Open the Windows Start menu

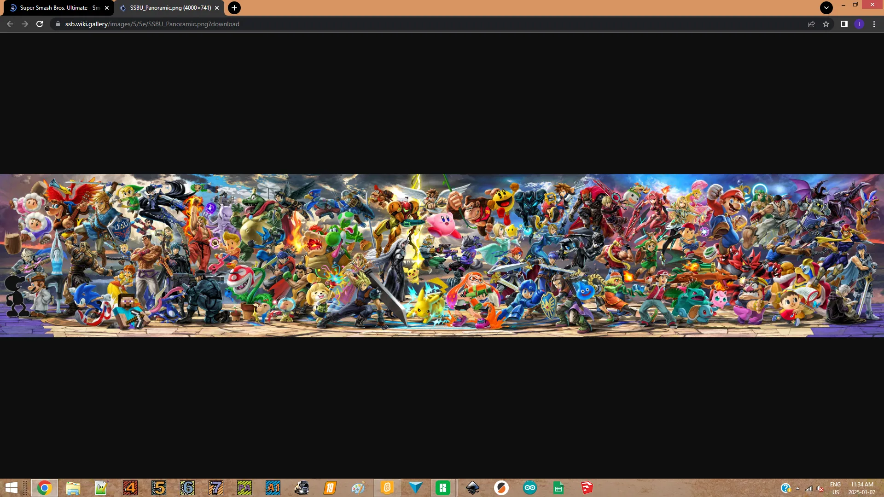[x=11, y=488]
